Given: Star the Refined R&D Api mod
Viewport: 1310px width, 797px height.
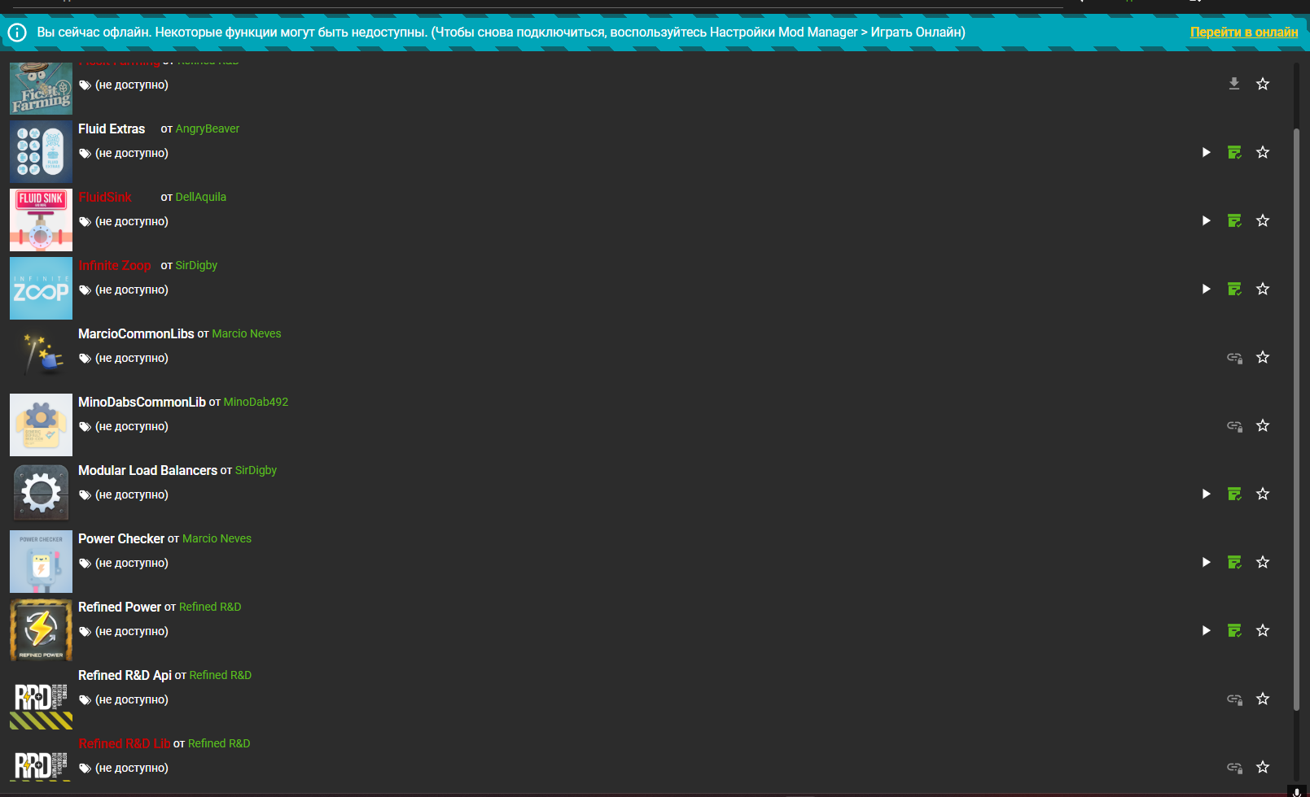Looking at the screenshot, I should [x=1263, y=699].
